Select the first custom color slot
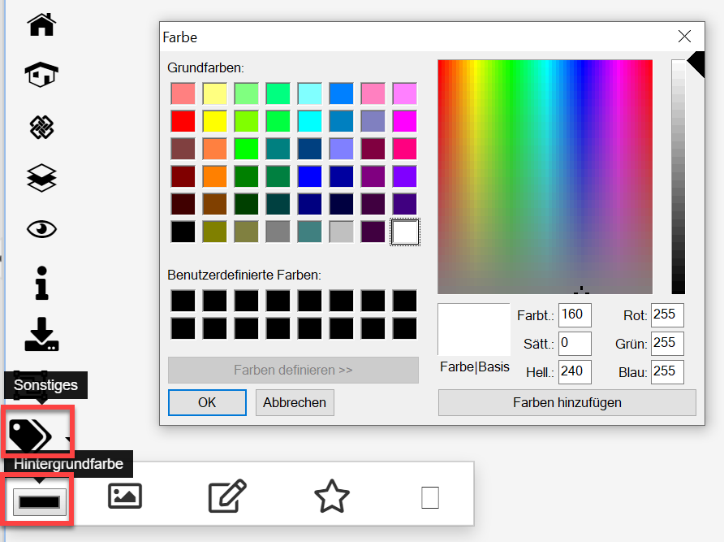The height and width of the screenshot is (542, 724). pos(183,301)
